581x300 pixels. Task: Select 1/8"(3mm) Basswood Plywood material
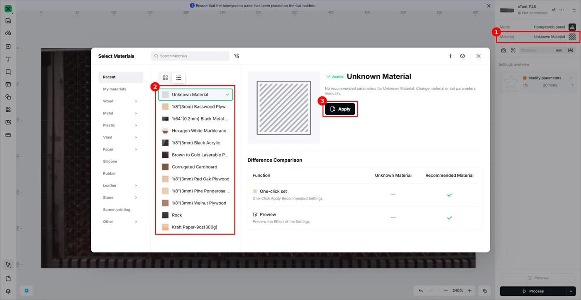195,107
